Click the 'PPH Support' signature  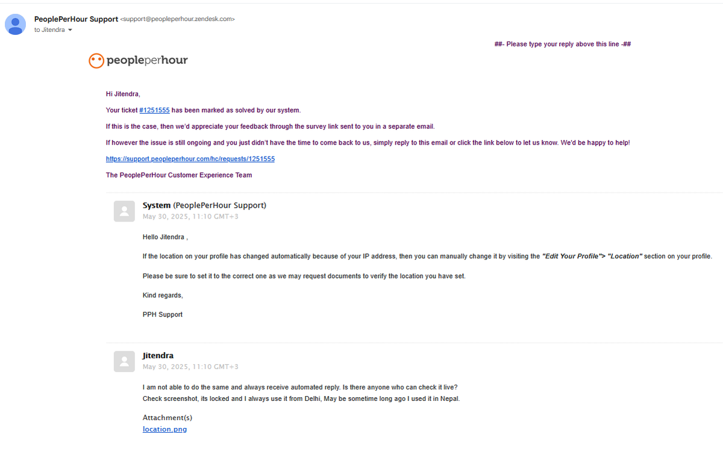pyautogui.click(x=163, y=314)
